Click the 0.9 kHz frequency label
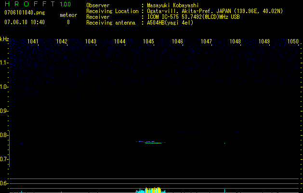 tap(4, 111)
